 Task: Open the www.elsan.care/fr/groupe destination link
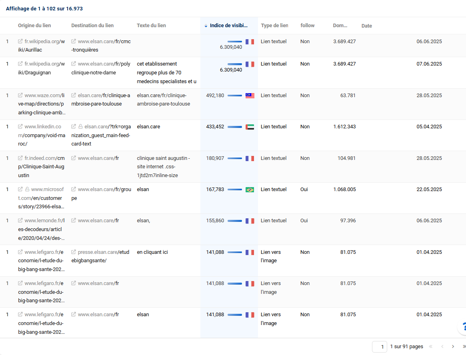101,193
